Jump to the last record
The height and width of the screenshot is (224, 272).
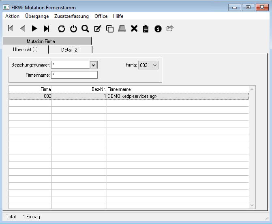point(47,28)
